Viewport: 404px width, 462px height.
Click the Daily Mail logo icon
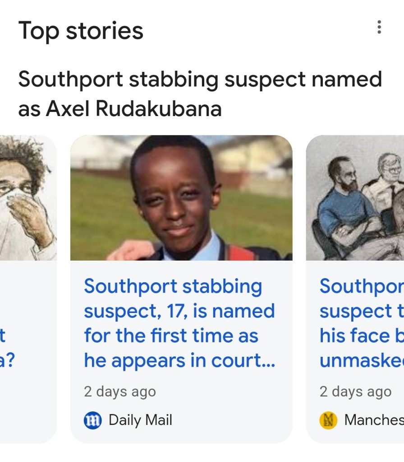click(x=93, y=420)
